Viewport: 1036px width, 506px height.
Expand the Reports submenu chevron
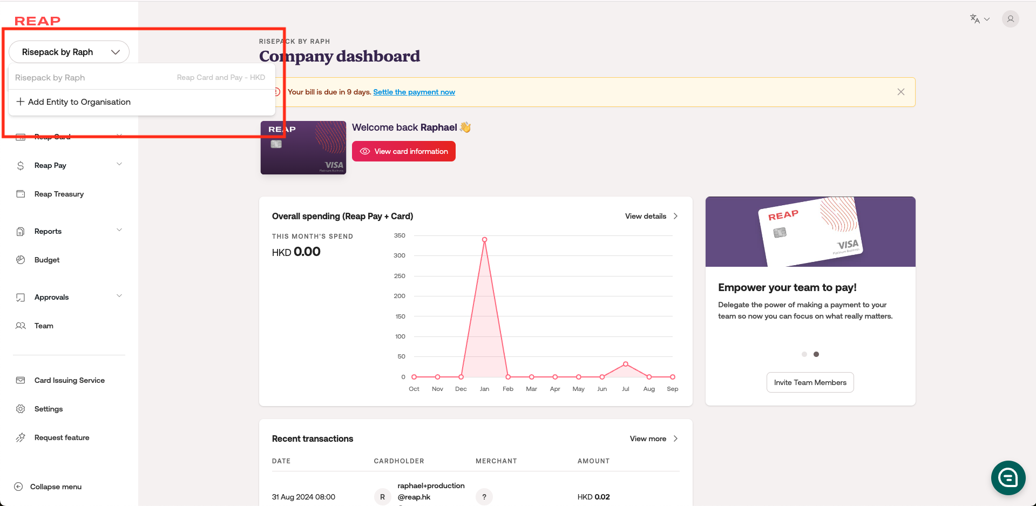[x=119, y=230]
